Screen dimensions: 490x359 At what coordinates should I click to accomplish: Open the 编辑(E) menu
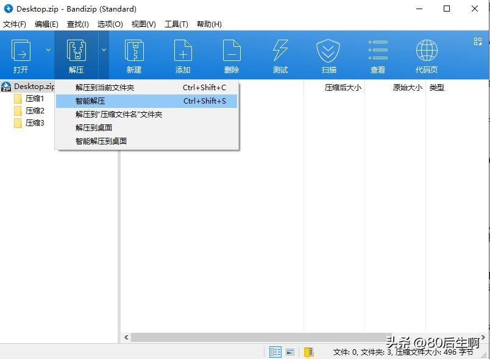pos(46,24)
